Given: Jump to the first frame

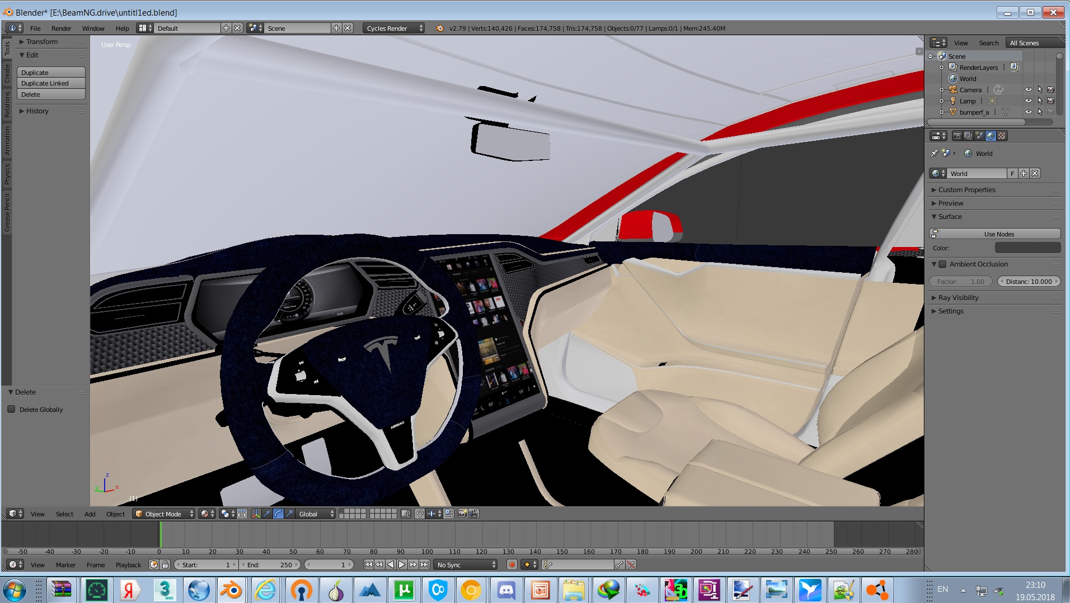Looking at the screenshot, I should [368, 564].
